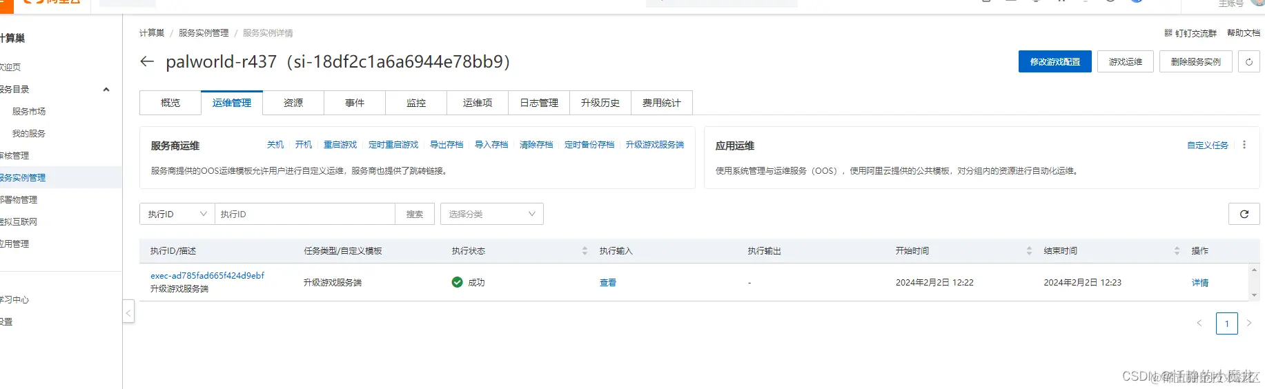Switch to the 运维项 tab
The image size is (1265, 389).
478,103
